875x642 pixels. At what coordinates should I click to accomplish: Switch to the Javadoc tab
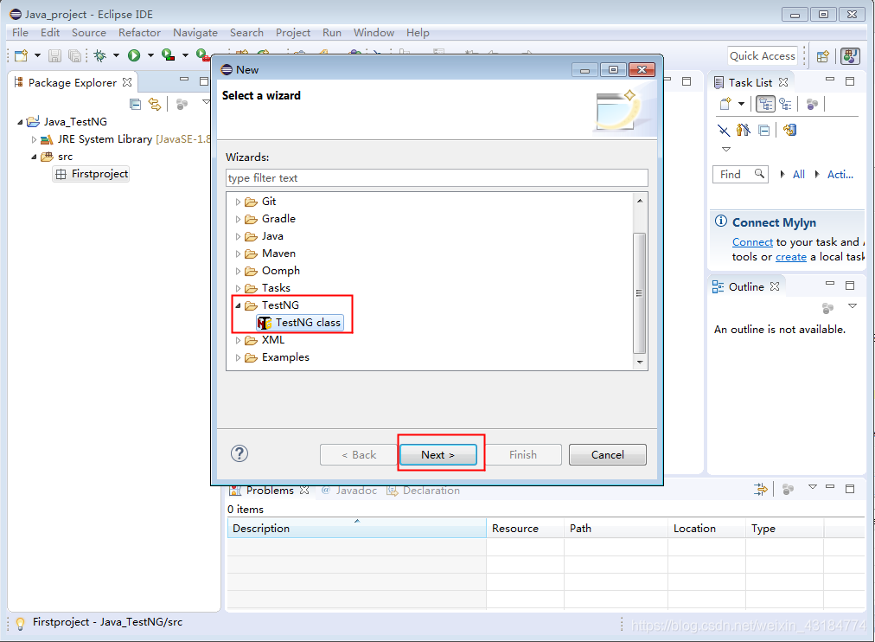point(349,491)
